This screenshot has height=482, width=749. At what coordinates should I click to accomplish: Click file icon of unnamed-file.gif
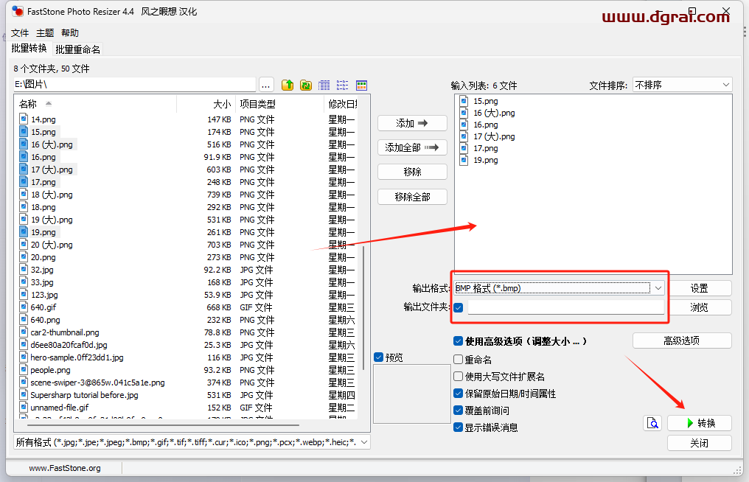(x=24, y=407)
